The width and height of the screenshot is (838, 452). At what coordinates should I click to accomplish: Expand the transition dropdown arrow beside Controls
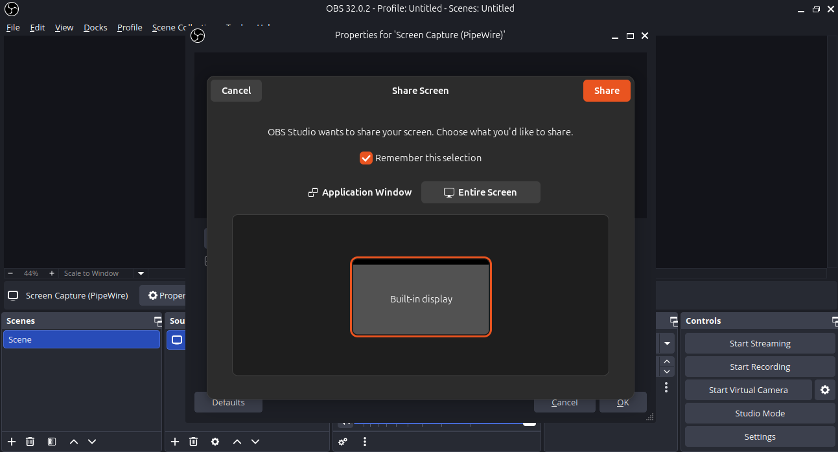pyautogui.click(x=668, y=343)
